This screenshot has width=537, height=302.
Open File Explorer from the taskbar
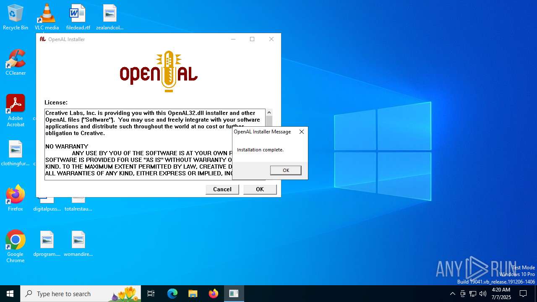[x=193, y=294]
